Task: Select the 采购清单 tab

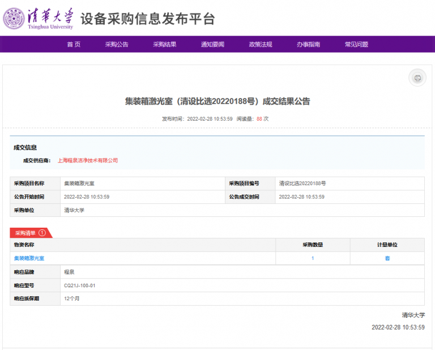Action: click(x=31, y=233)
